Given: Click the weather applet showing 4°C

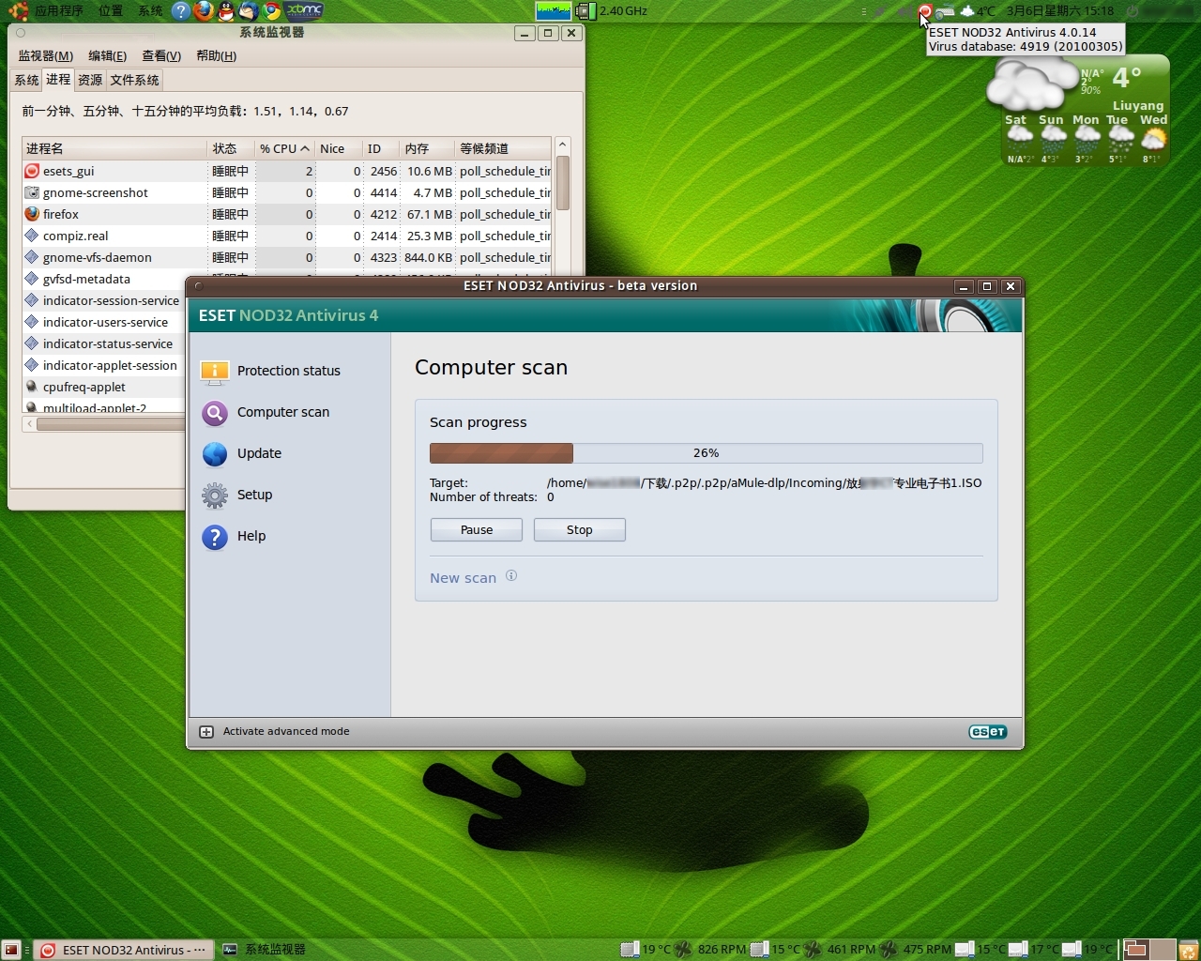Looking at the screenshot, I should tap(978, 11).
